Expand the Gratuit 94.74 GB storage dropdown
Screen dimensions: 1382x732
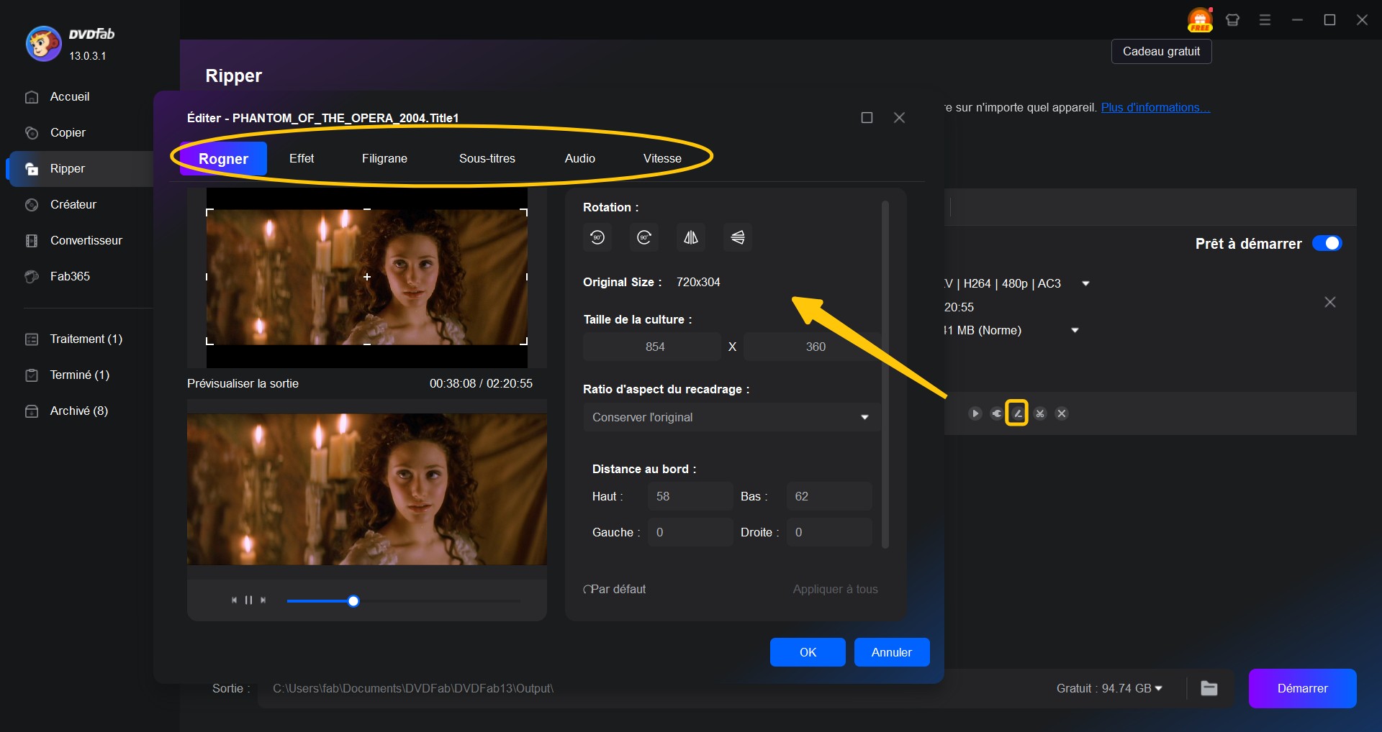[x=1158, y=688]
